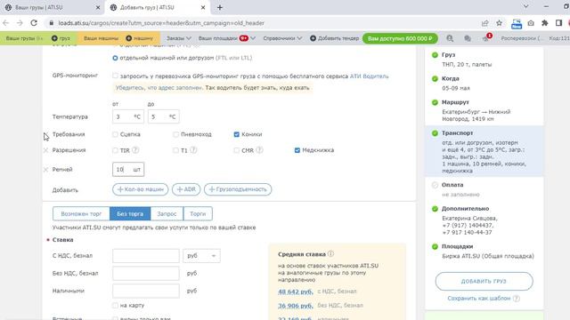570x320 pixels.
Task: Add the ADR field
Action: (x=186, y=189)
